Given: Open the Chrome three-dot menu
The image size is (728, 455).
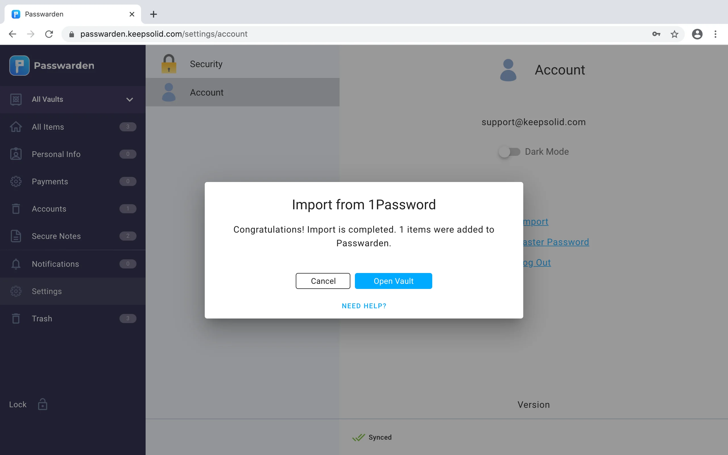Looking at the screenshot, I should 715,34.
